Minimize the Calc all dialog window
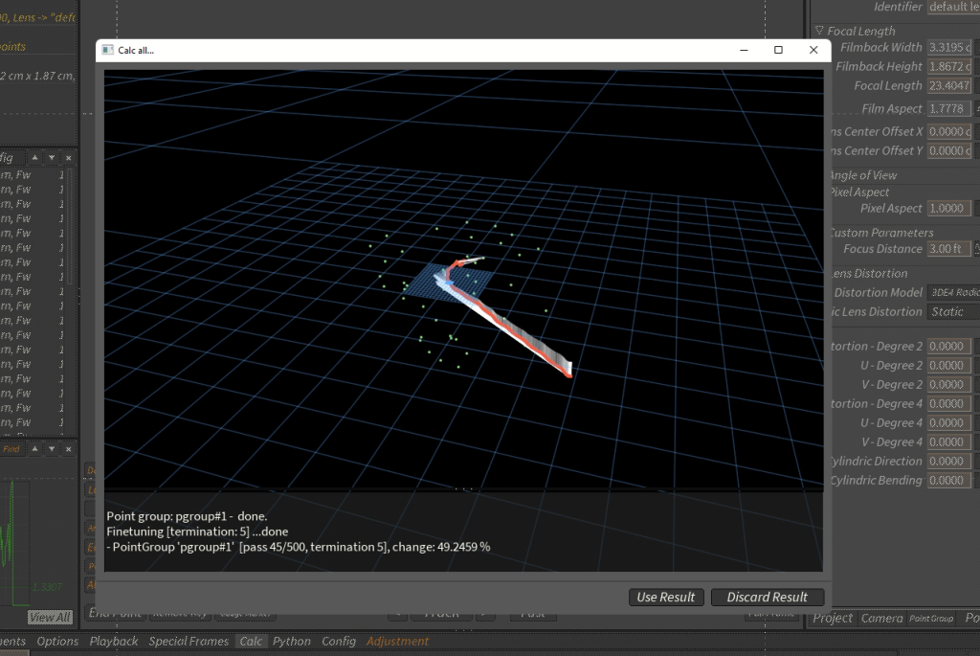 click(743, 50)
